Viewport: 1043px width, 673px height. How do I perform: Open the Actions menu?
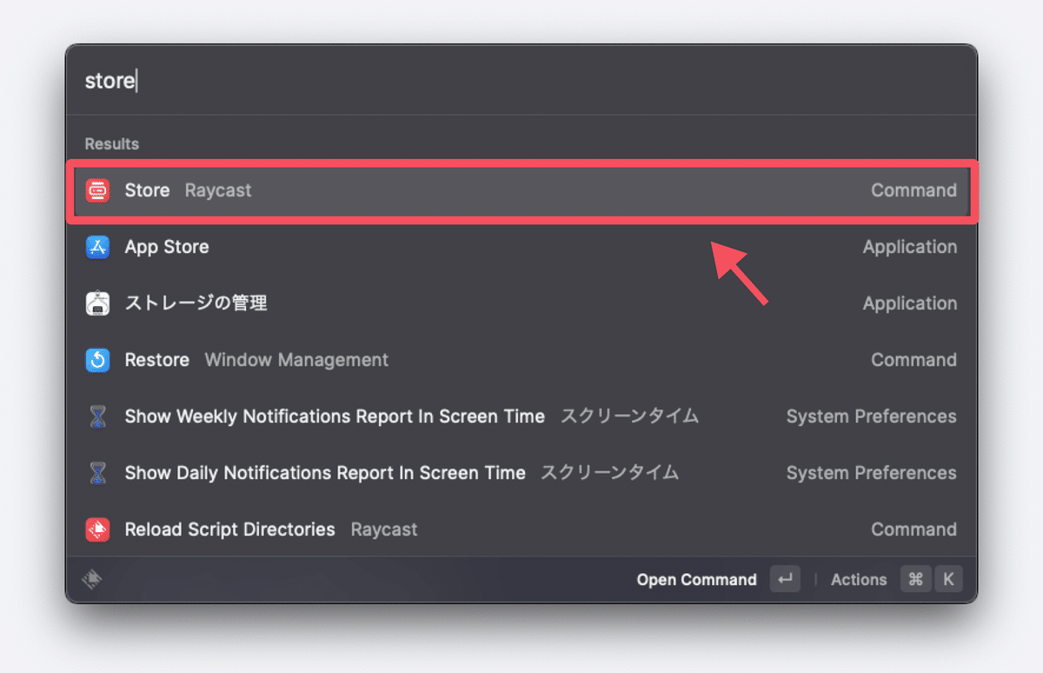tap(859, 580)
